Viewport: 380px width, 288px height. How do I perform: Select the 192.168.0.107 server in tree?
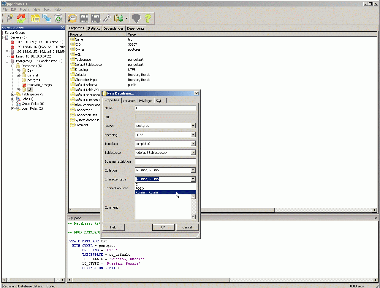point(41,47)
